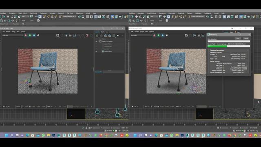
Task: Click the Align icon in left window toolbar
Action: (83, 17)
